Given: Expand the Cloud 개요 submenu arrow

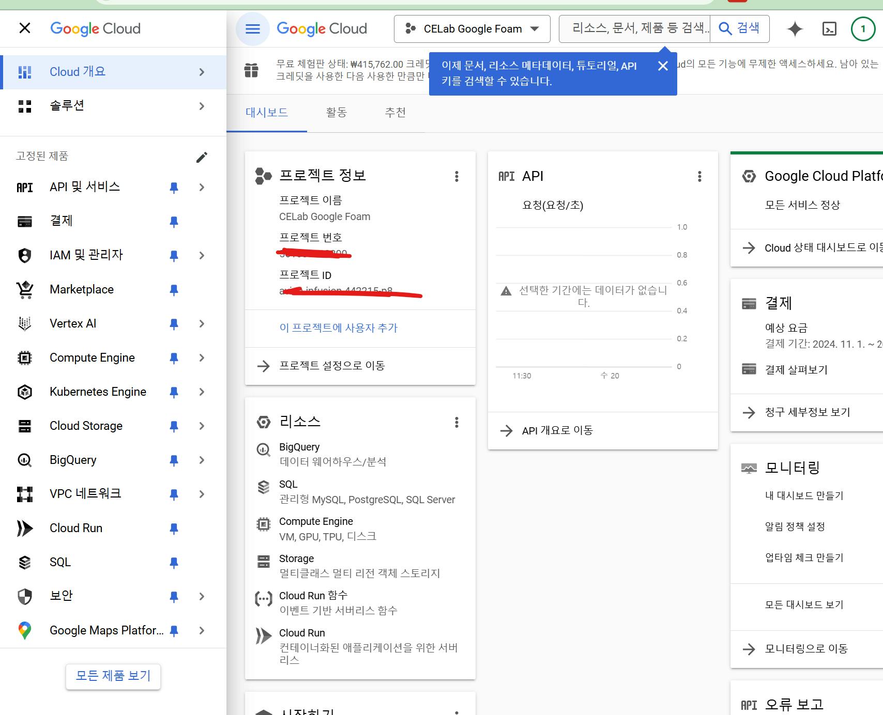Looking at the screenshot, I should pyautogui.click(x=202, y=72).
